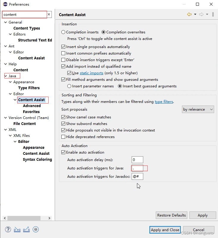218x238 pixels.
Task: Open the forward history dropdown arrow
Action: (x=207, y=14)
